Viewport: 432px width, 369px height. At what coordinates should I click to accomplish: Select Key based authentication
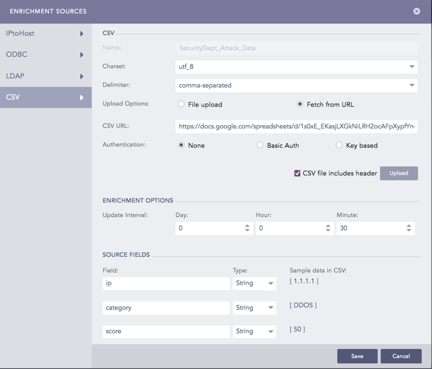click(339, 145)
